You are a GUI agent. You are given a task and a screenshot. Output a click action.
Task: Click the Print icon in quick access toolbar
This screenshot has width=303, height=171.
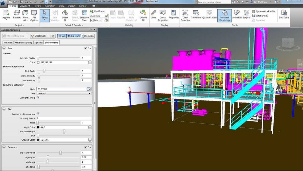27,2
